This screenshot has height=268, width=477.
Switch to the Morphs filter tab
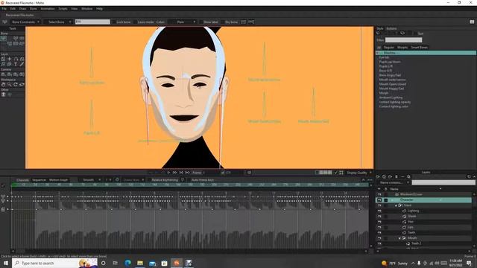(402, 48)
